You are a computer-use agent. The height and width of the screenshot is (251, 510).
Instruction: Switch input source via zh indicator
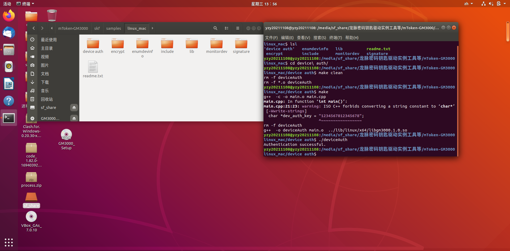[468, 4]
